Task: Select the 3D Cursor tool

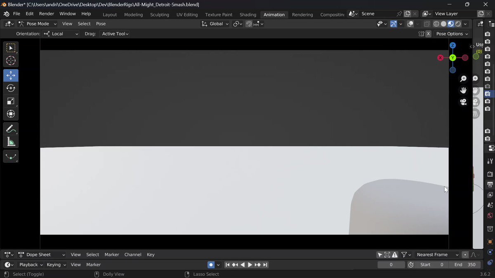Action: [x=11, y=61]
